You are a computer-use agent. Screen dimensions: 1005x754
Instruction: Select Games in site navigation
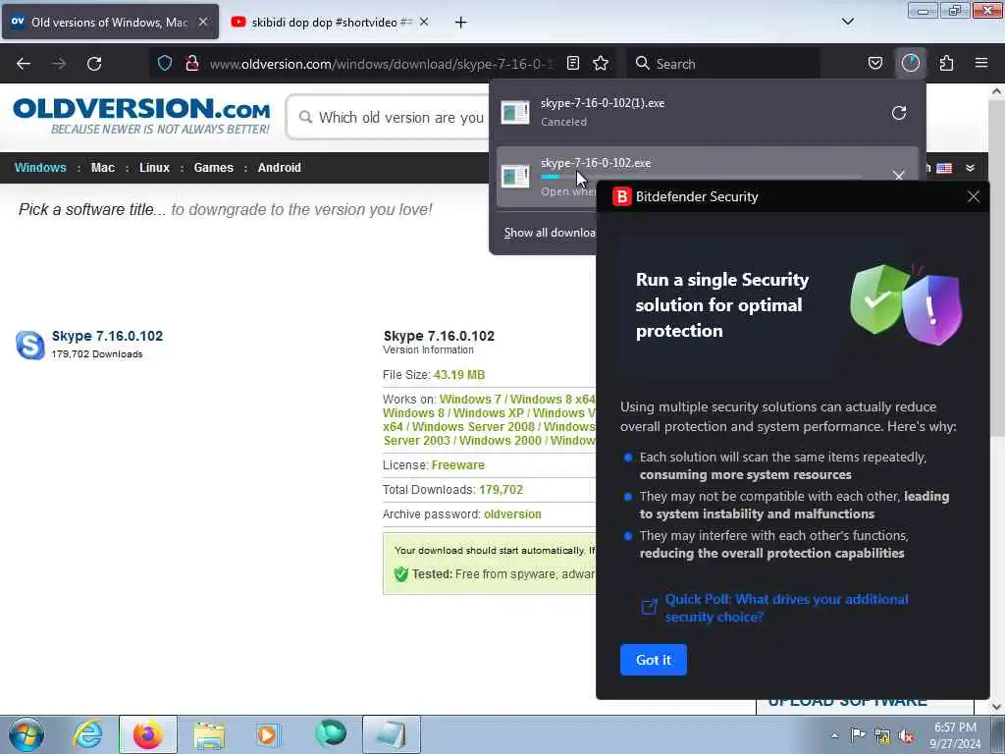pyautogui.click(x=213, y=167)
